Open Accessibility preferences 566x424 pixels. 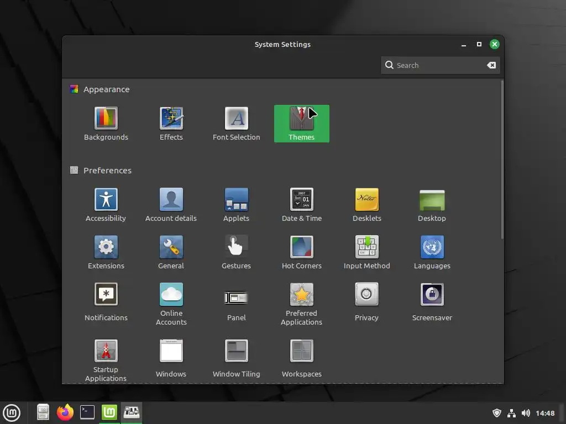click(106, 205)
